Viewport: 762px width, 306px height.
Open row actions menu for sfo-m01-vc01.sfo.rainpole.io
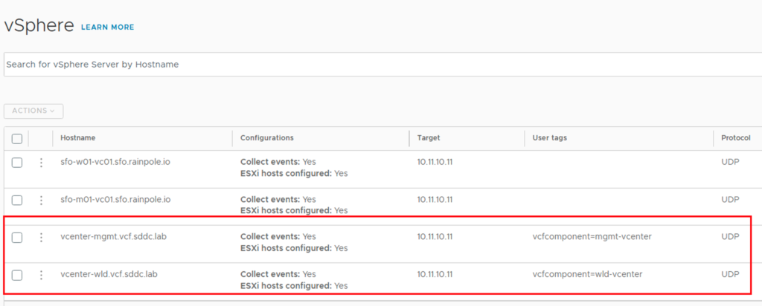42,200
